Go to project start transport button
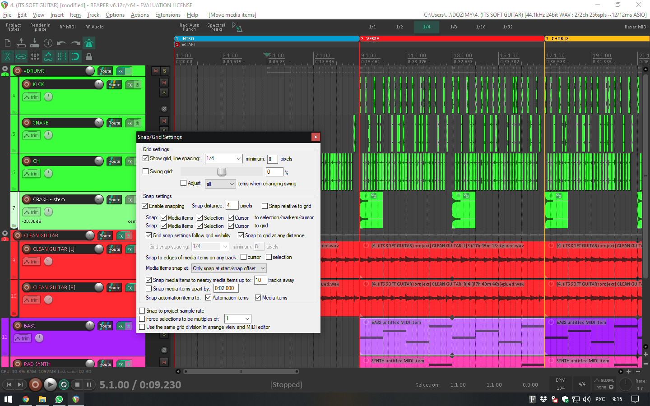Viewport: 650px width, 406px height. (x=9, y=384)
